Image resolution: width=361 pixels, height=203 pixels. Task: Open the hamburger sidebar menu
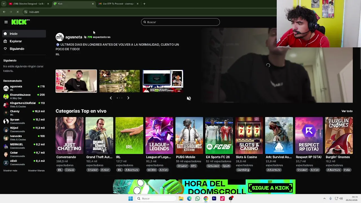[x=6, y=22]
